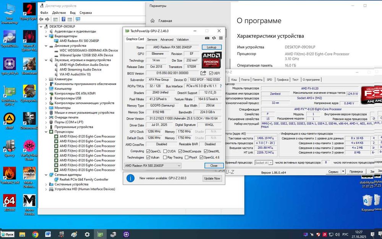Toggle the UEFI checkbox

[x=211, y=73]
